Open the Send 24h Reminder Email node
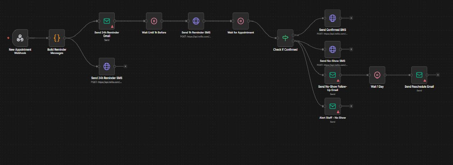 [x=106, y=21]
